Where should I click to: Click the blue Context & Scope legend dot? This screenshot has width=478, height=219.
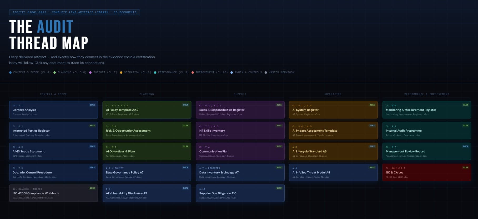point(10,72)
